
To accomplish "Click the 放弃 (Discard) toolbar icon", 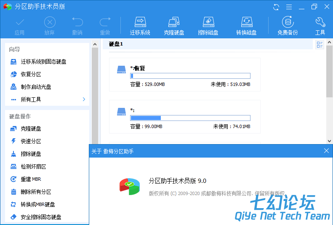I will [50, 26].
